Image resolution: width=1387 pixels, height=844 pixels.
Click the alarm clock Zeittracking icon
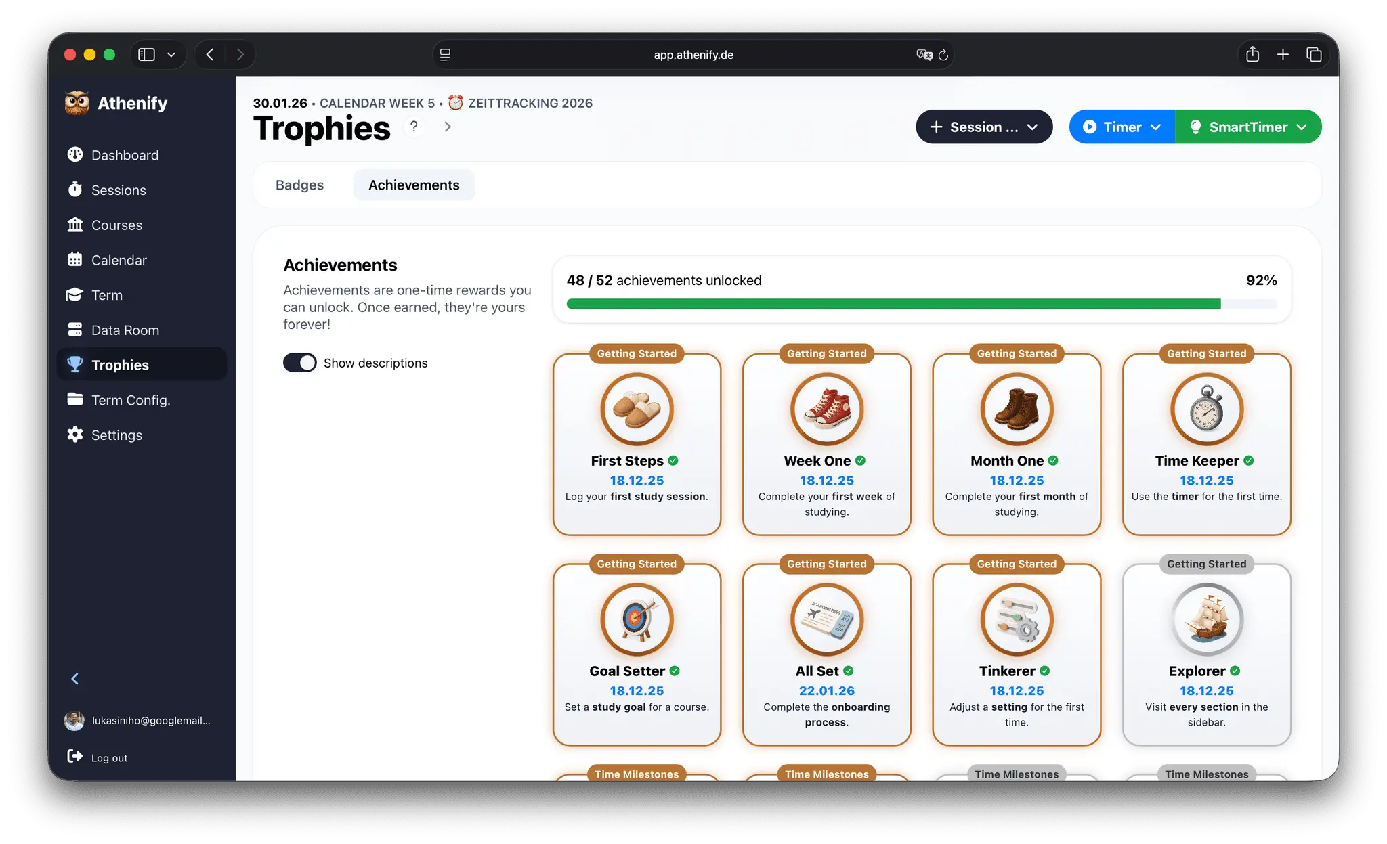(456, 103)
